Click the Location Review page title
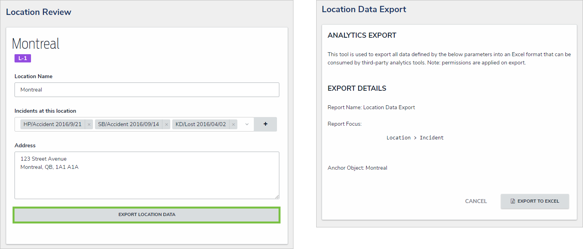Viewport: 583px width, 249px height. pos(38,12)
